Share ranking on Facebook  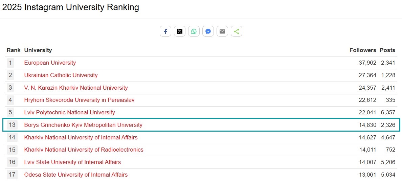point(165,31)
